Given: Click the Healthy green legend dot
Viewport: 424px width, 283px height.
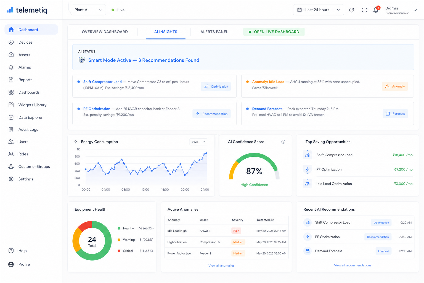Looking at the screenshot, I should [x=119, y=228].
